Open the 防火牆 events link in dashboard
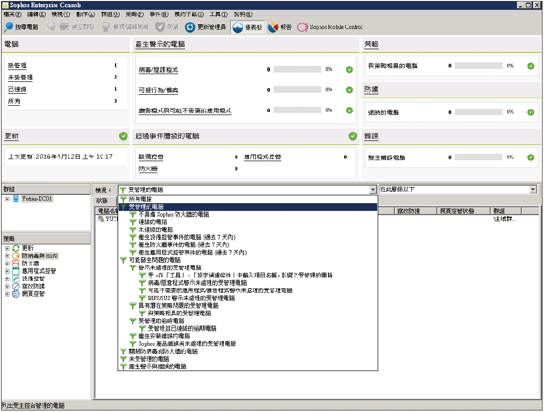Viewport: 544px width, 412px height. [148, 169]
